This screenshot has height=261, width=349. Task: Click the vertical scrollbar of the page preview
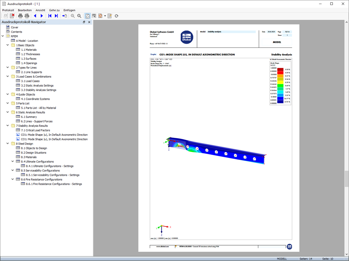tap(347, 138)
